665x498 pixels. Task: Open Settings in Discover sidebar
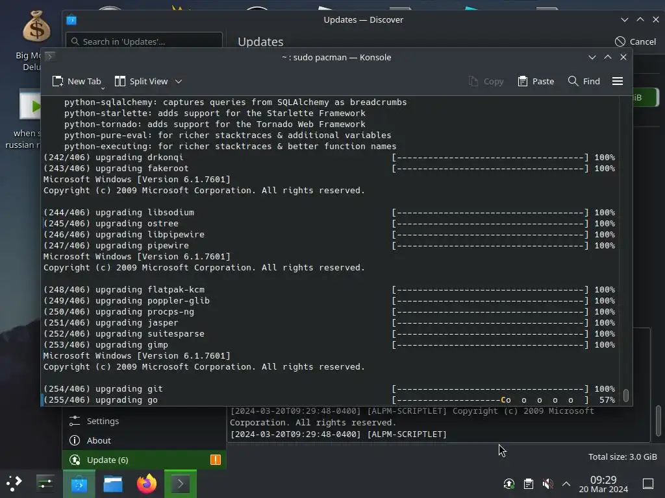pos(144,421)
